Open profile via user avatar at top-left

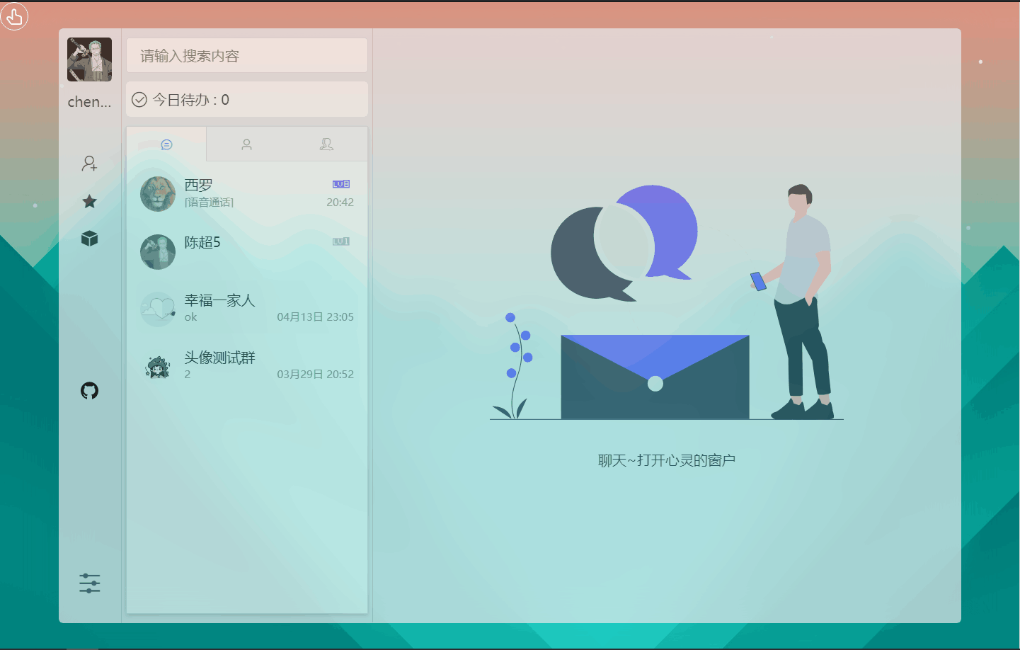pyautogui.click(x=89, y=59)
